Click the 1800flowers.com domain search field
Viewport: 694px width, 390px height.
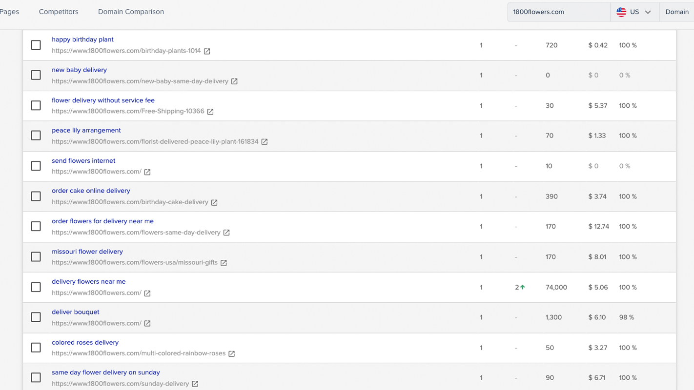pyautogui.click(x=558, y=12)
